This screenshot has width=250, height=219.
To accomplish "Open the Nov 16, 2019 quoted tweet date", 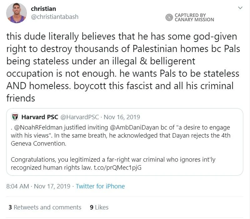I will (x=122, y=117).
